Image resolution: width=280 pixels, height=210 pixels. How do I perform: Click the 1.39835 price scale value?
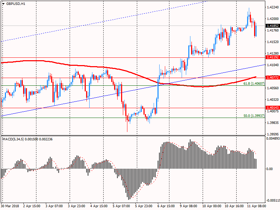click(273, 123)
